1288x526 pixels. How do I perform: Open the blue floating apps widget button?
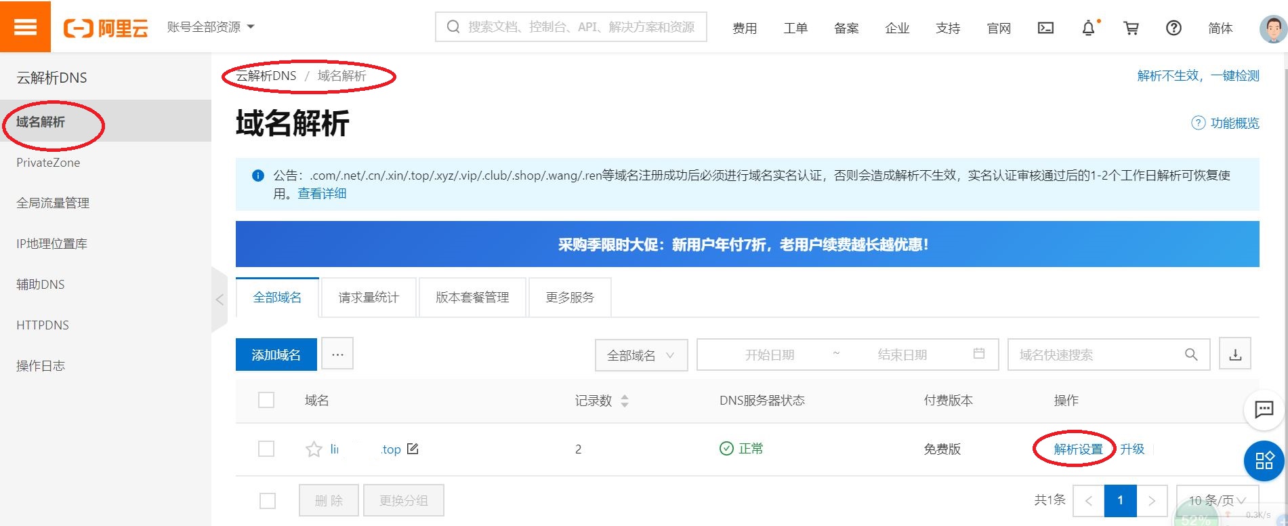click(x=1264, y=461)
